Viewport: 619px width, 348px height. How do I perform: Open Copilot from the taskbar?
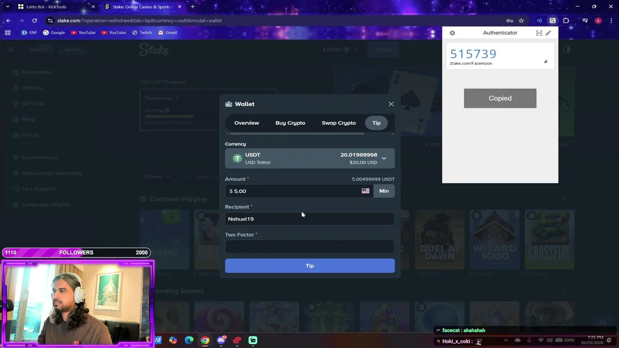(173, 340)
